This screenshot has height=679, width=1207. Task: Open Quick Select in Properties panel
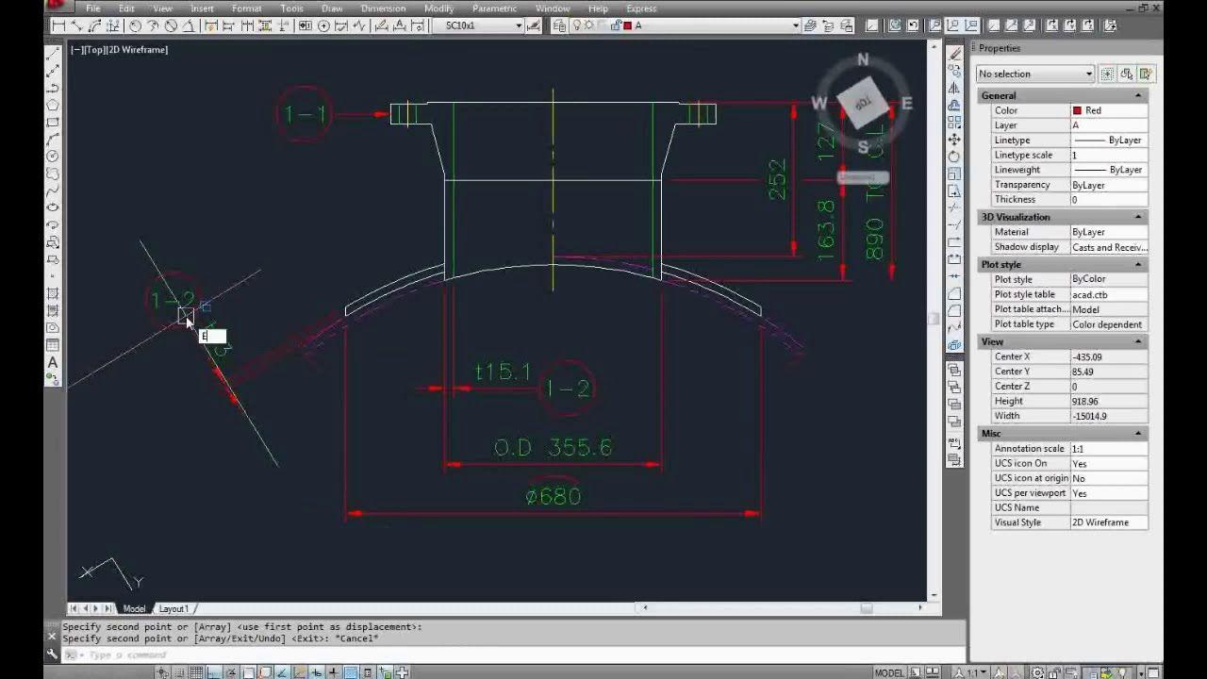pyautogui.click(x=1146, y=74)
